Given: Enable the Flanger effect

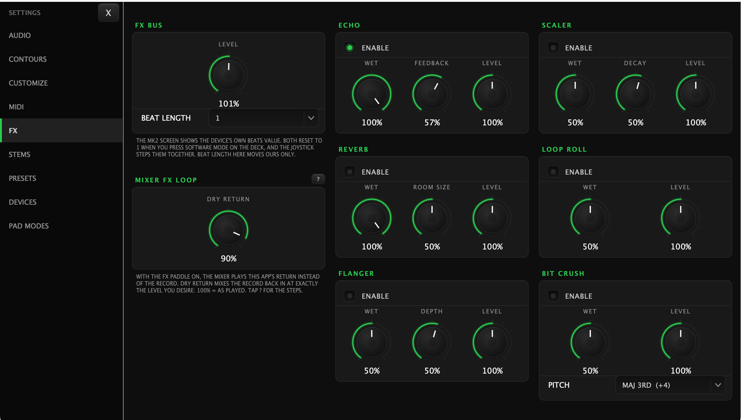Looking at the screenshot, I should 350,296.
